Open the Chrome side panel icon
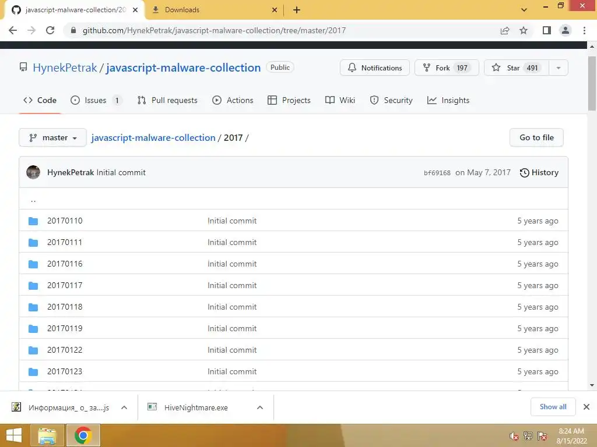The image size is (597, 447). coord(547,30)
